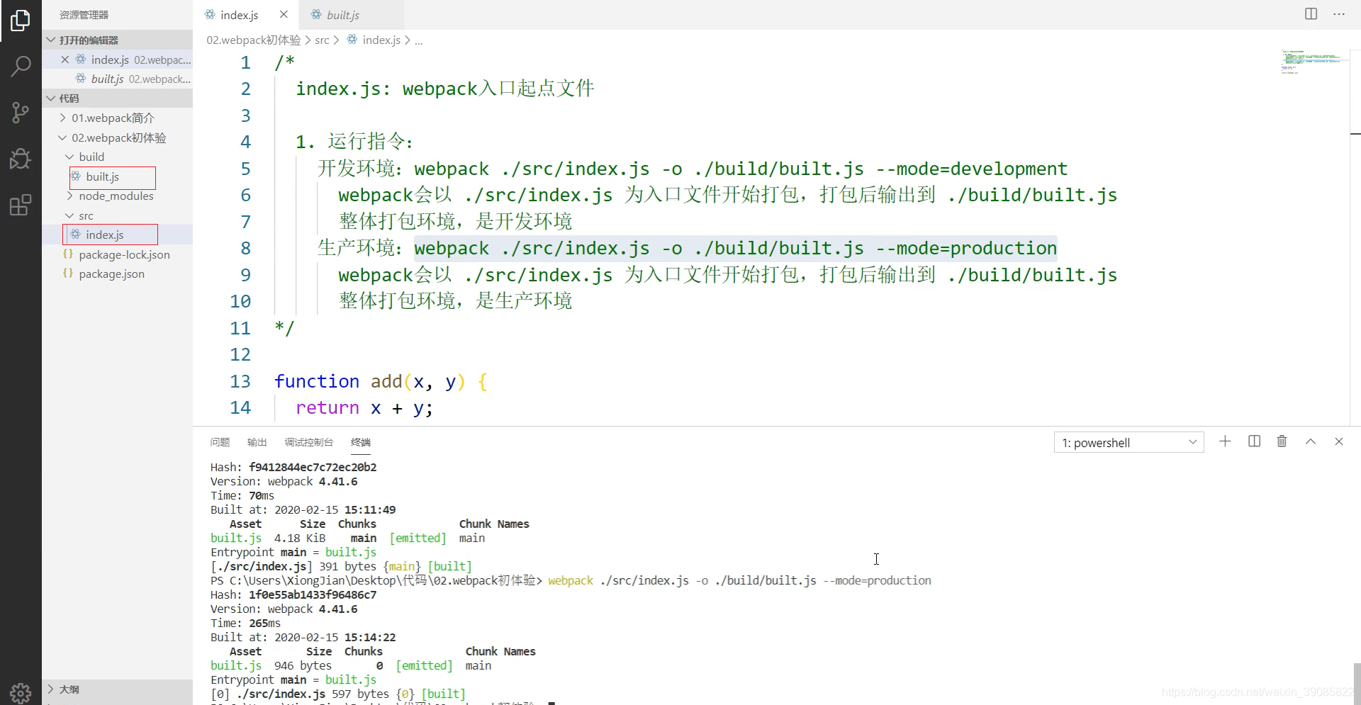Click terminal text 'Time: 265ms'
The image size is (1361, 705).
(245, 623)
